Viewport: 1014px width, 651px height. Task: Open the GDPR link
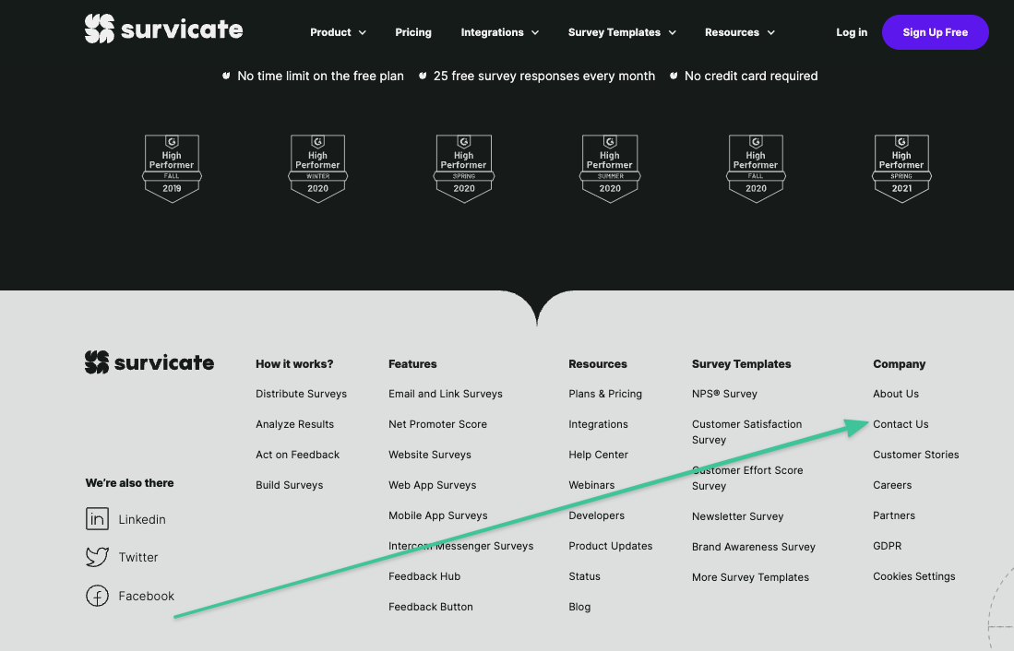(888, 546)
